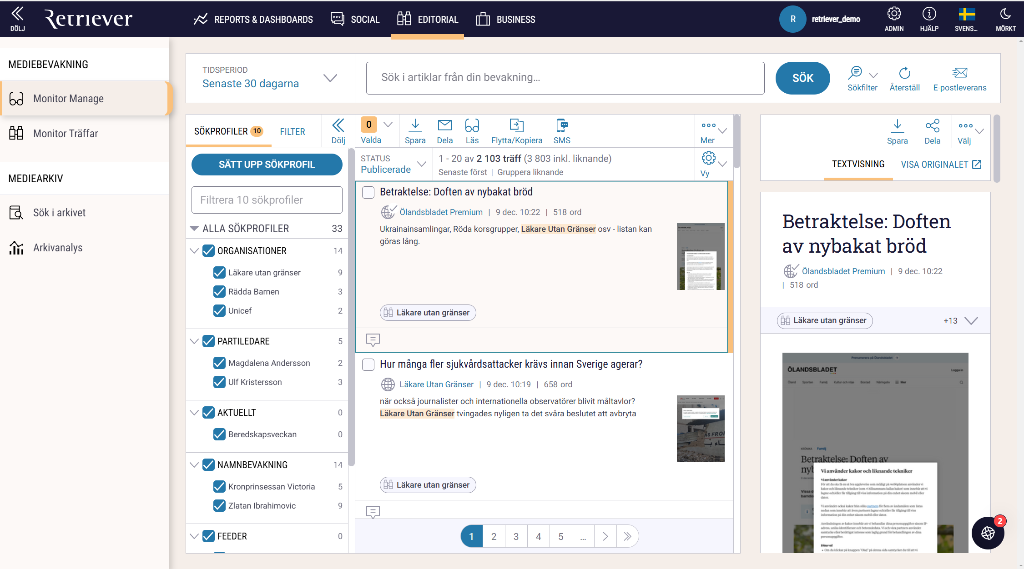
Task: Uncheck Zlatan Ibrahimovic checkbox
Action: [219, 506]
